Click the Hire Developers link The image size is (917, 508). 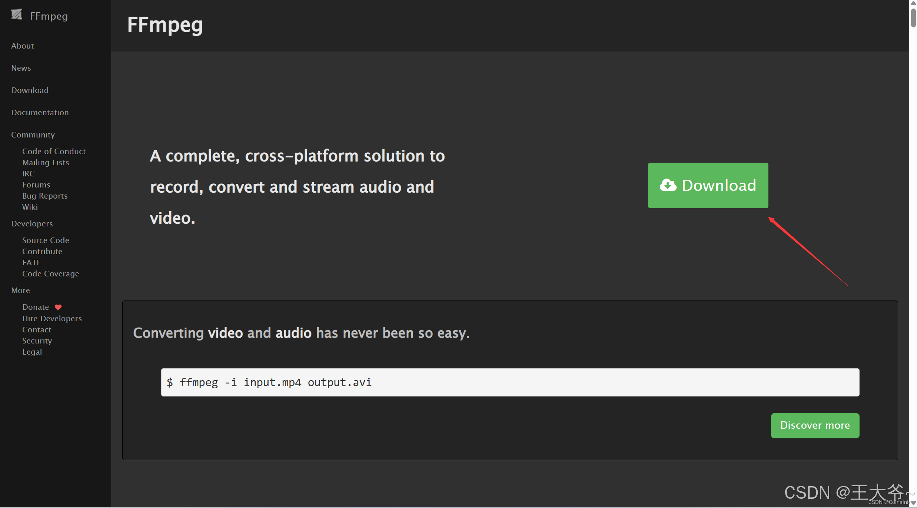(x=52, y=319)
